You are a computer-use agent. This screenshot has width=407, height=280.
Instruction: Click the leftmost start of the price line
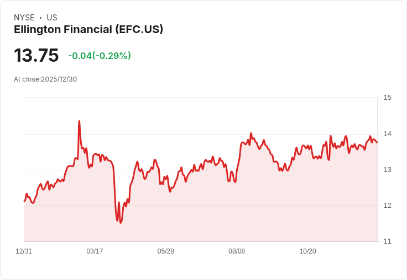24,201
